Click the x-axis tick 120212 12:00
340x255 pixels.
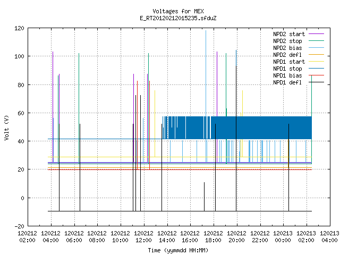tap(144, 237)
